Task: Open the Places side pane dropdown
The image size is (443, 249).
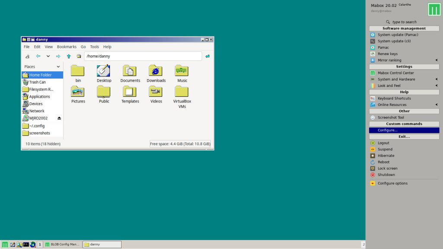Action: (x=58, y=67)
